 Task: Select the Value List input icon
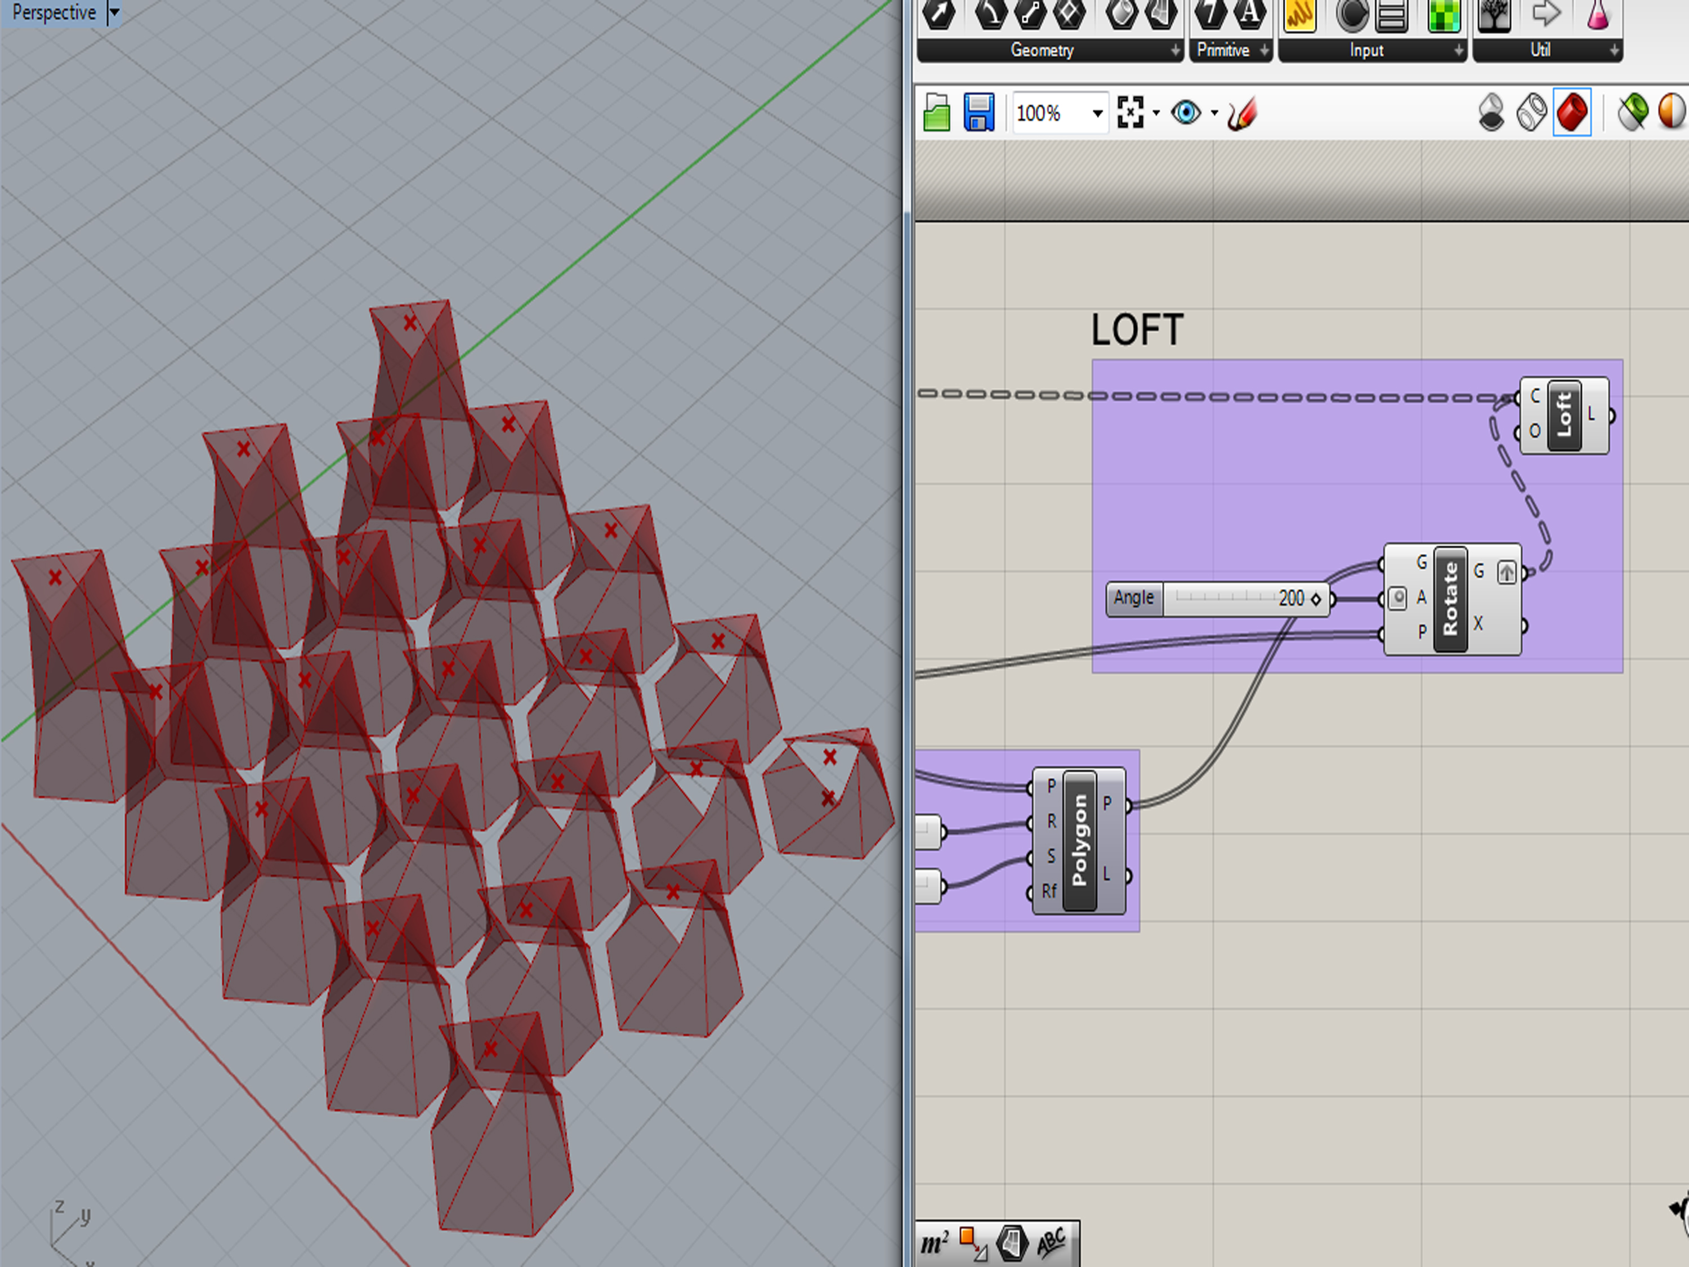pos(1391,15)
